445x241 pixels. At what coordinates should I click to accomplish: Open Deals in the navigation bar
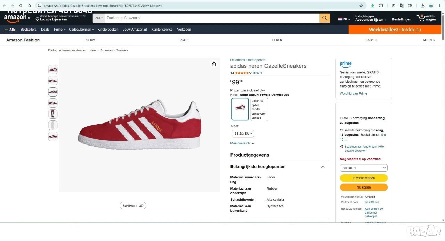[45, 30]
